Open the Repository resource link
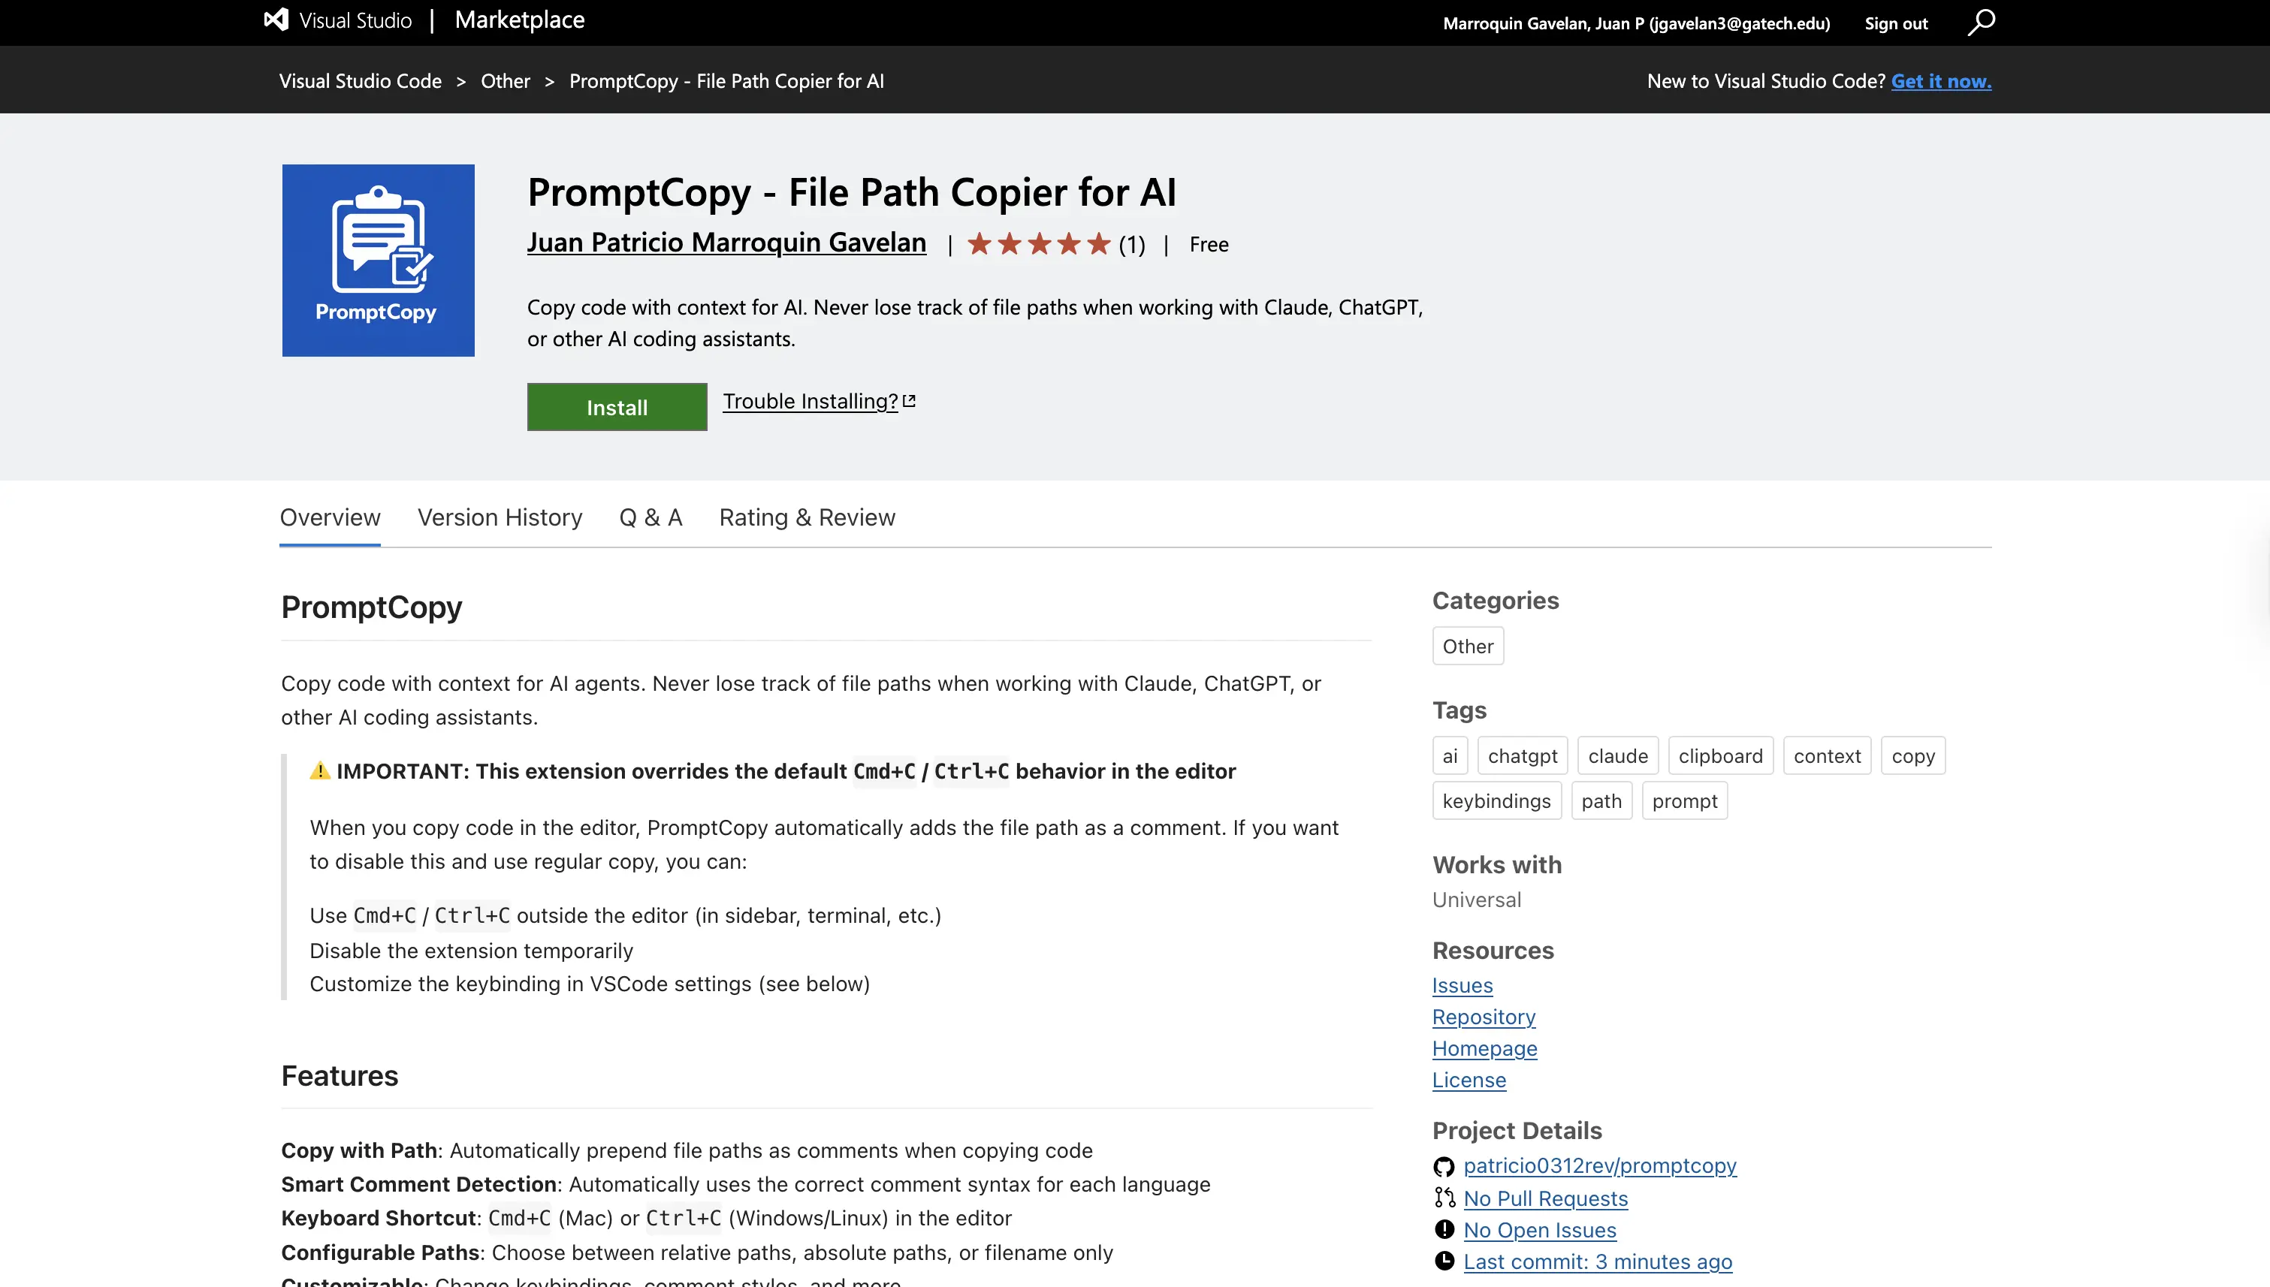The image size is (2270, 1287). (x=1484, y=1017)
